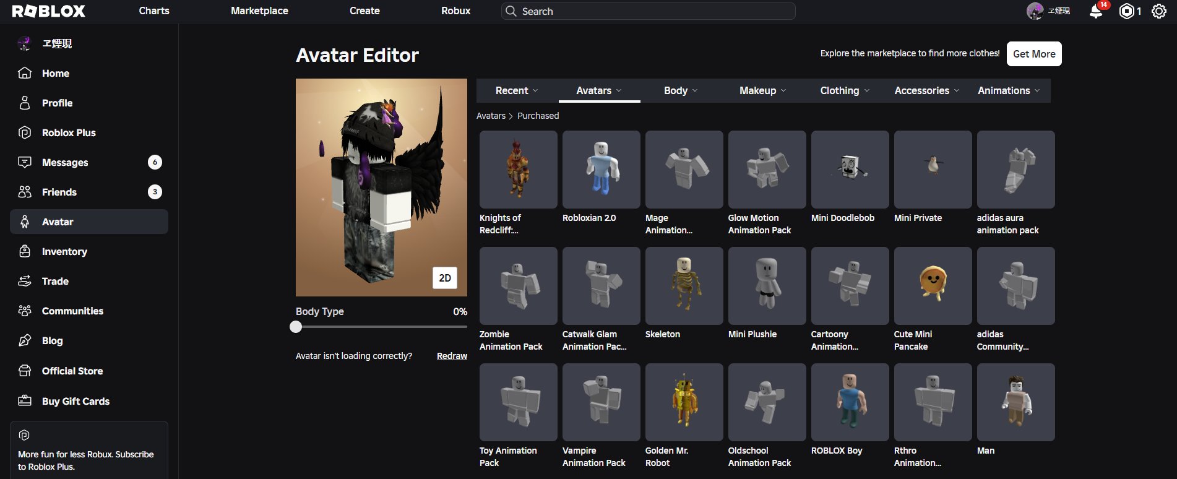This screenshot has width=1177, height=479.
Task: Select the Mini Plushie avatar
Action: tap(767, 286)
